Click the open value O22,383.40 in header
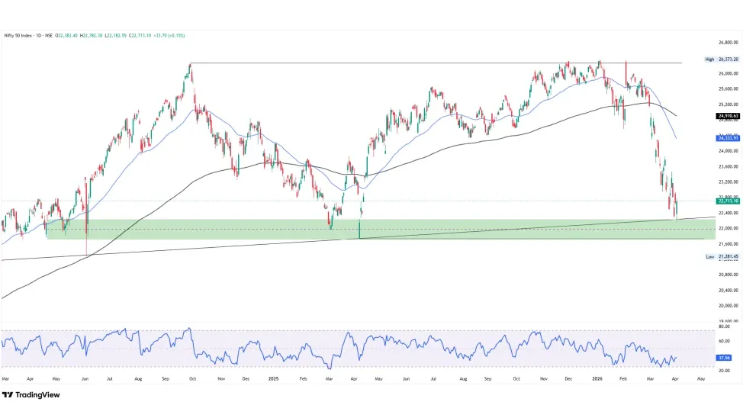The image size is (743, 418). coord(66,35)
